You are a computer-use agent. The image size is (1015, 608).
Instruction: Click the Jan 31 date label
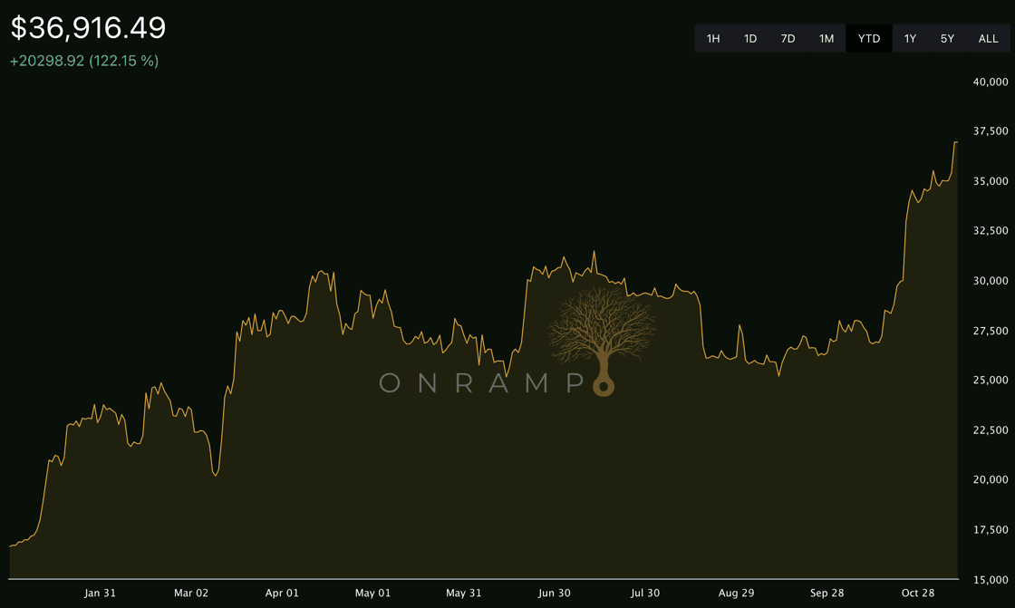click(100, 594)
